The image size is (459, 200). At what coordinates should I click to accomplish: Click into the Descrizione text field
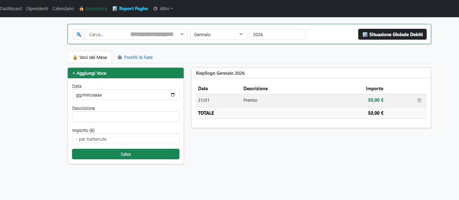pos(125,117)
